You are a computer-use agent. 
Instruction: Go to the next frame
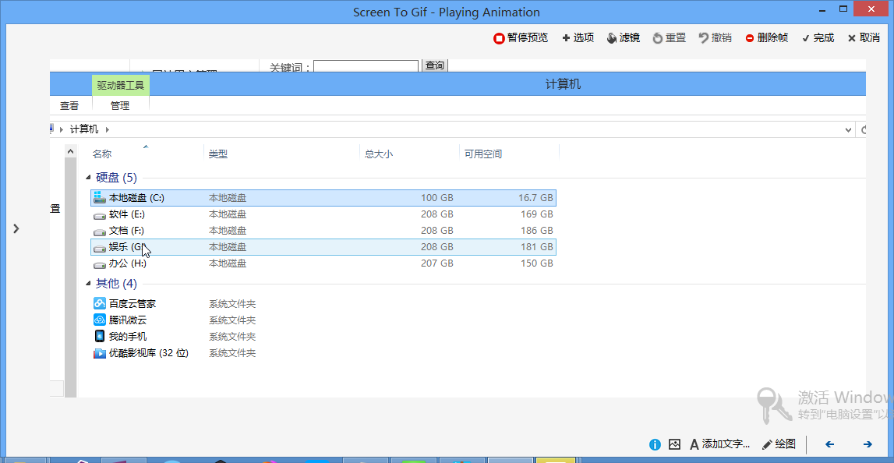[867, 444]
